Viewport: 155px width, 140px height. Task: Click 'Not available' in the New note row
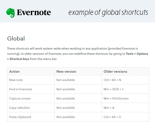point(66,80)
